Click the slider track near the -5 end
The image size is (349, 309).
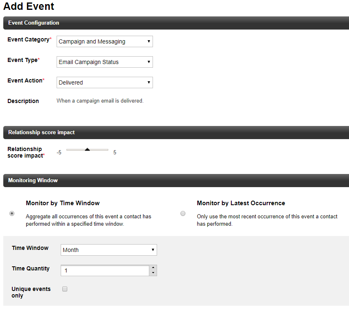[x=70, y=150]
